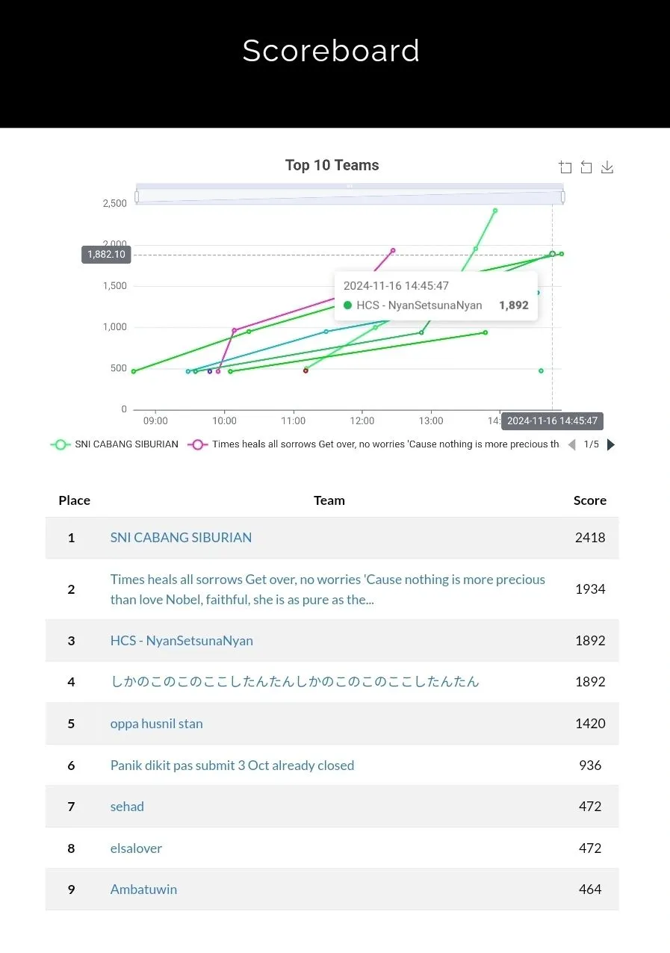
Task: Open HCS - NyanSetsunaNyan team page
Action: (x=182, y=641)
